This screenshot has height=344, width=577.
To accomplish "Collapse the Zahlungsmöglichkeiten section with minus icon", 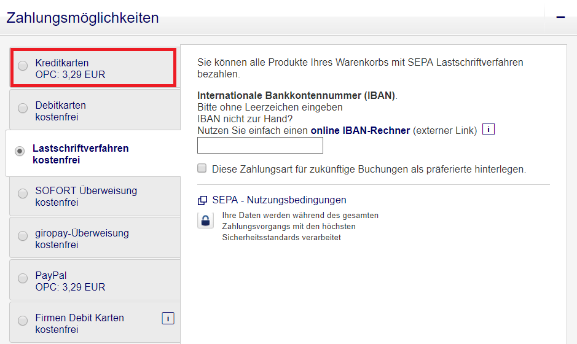I will click(560, 17).
